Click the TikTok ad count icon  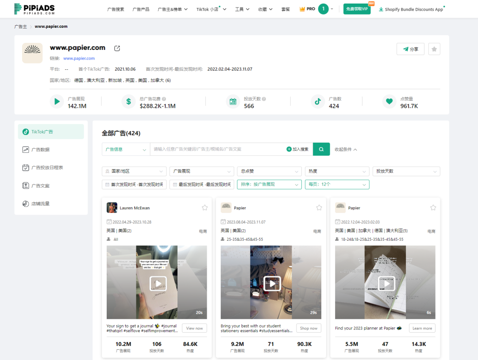point(318,102)
